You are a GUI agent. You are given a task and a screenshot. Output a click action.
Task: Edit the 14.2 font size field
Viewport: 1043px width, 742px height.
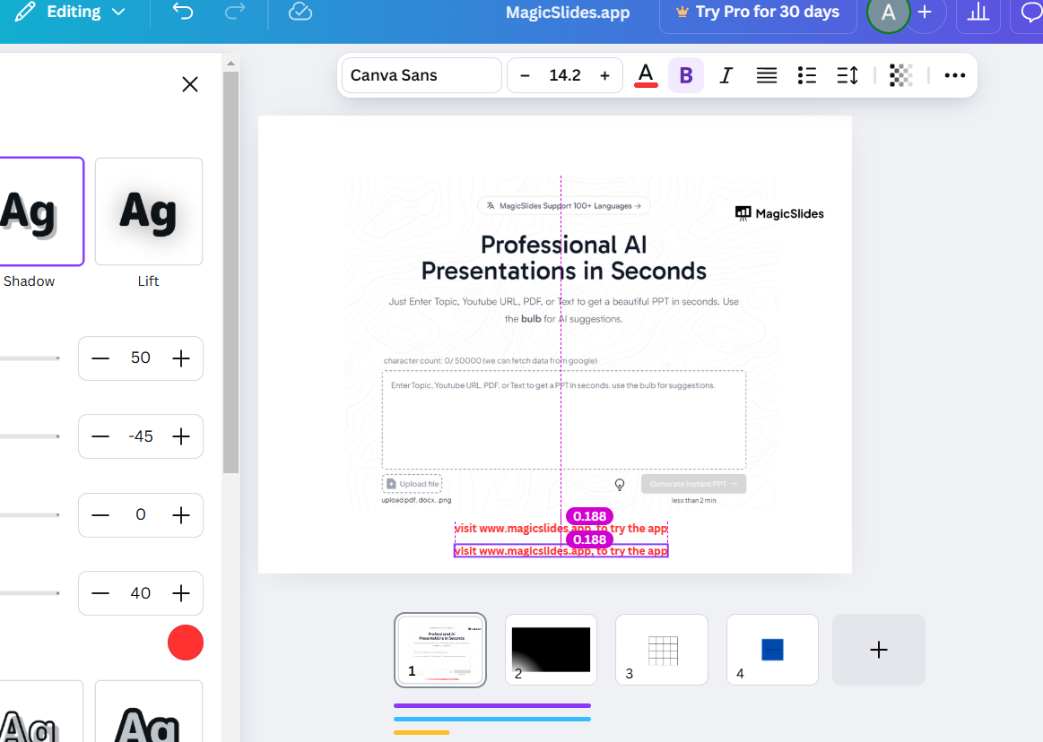565,75
